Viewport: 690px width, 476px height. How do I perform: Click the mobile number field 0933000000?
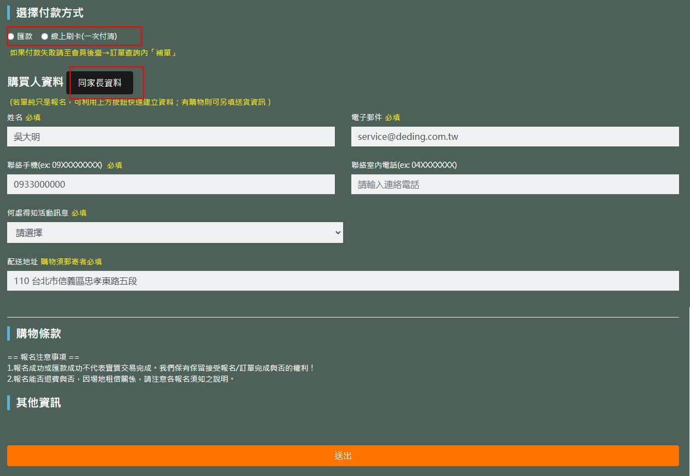tap(170, 184)
